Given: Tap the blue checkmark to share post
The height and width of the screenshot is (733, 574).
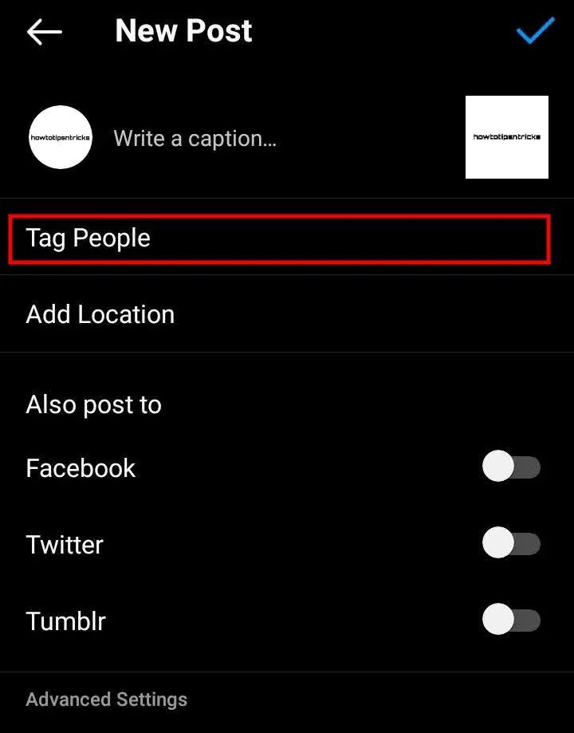Looking at the screenshot, I should (536, 30).
